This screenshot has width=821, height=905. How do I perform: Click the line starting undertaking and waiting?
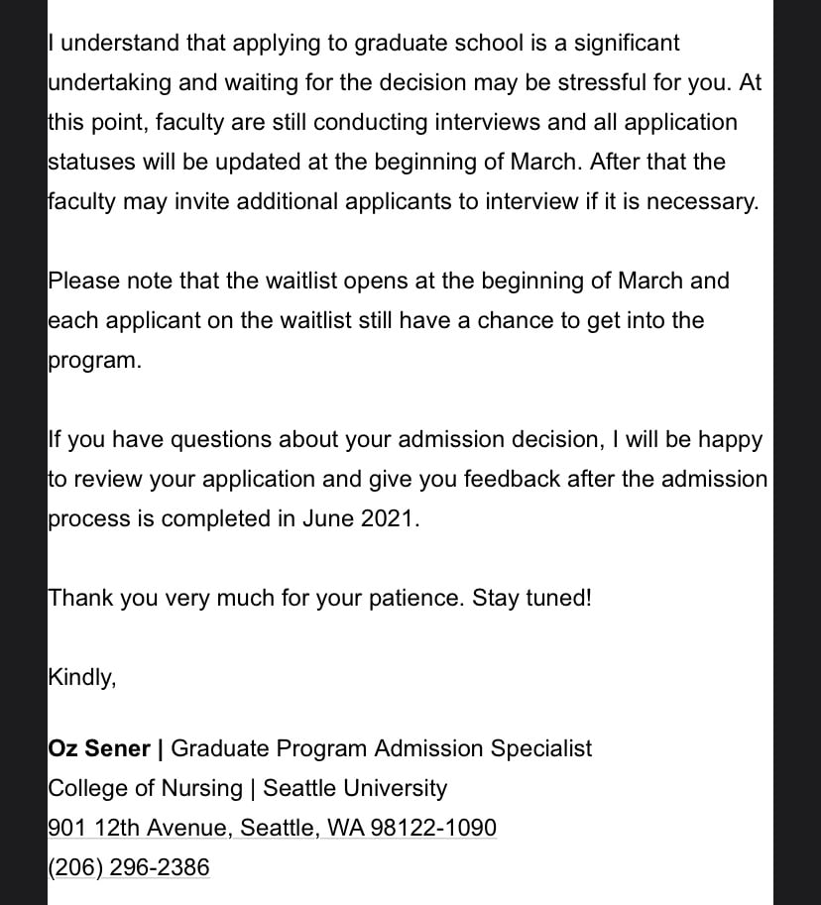pos(405,83)
